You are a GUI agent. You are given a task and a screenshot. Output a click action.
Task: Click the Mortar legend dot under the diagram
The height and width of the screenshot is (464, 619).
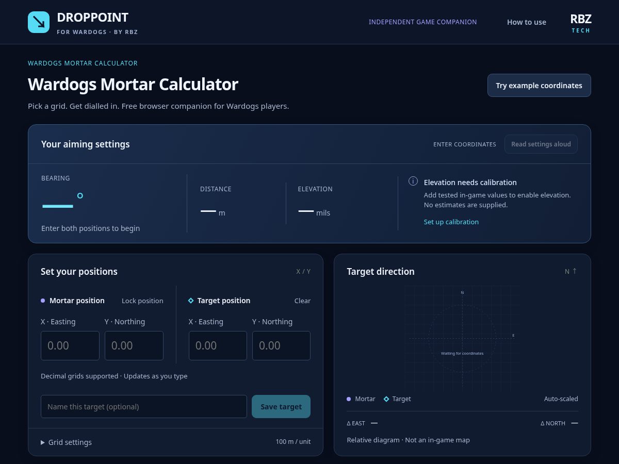(349, 399)
